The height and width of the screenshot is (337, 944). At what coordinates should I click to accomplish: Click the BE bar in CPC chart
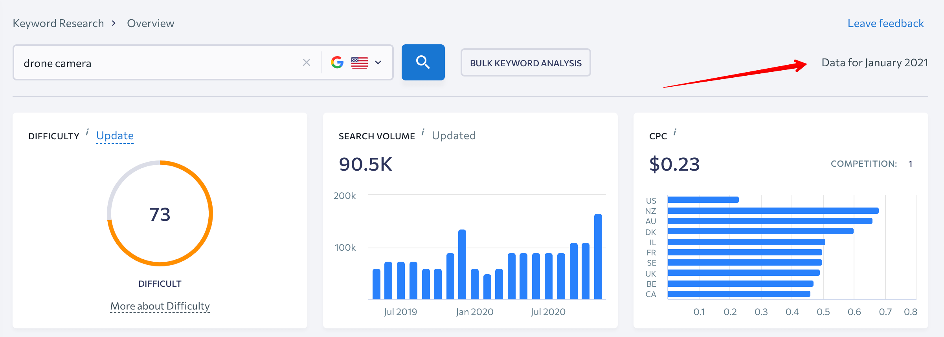(740, 284)
